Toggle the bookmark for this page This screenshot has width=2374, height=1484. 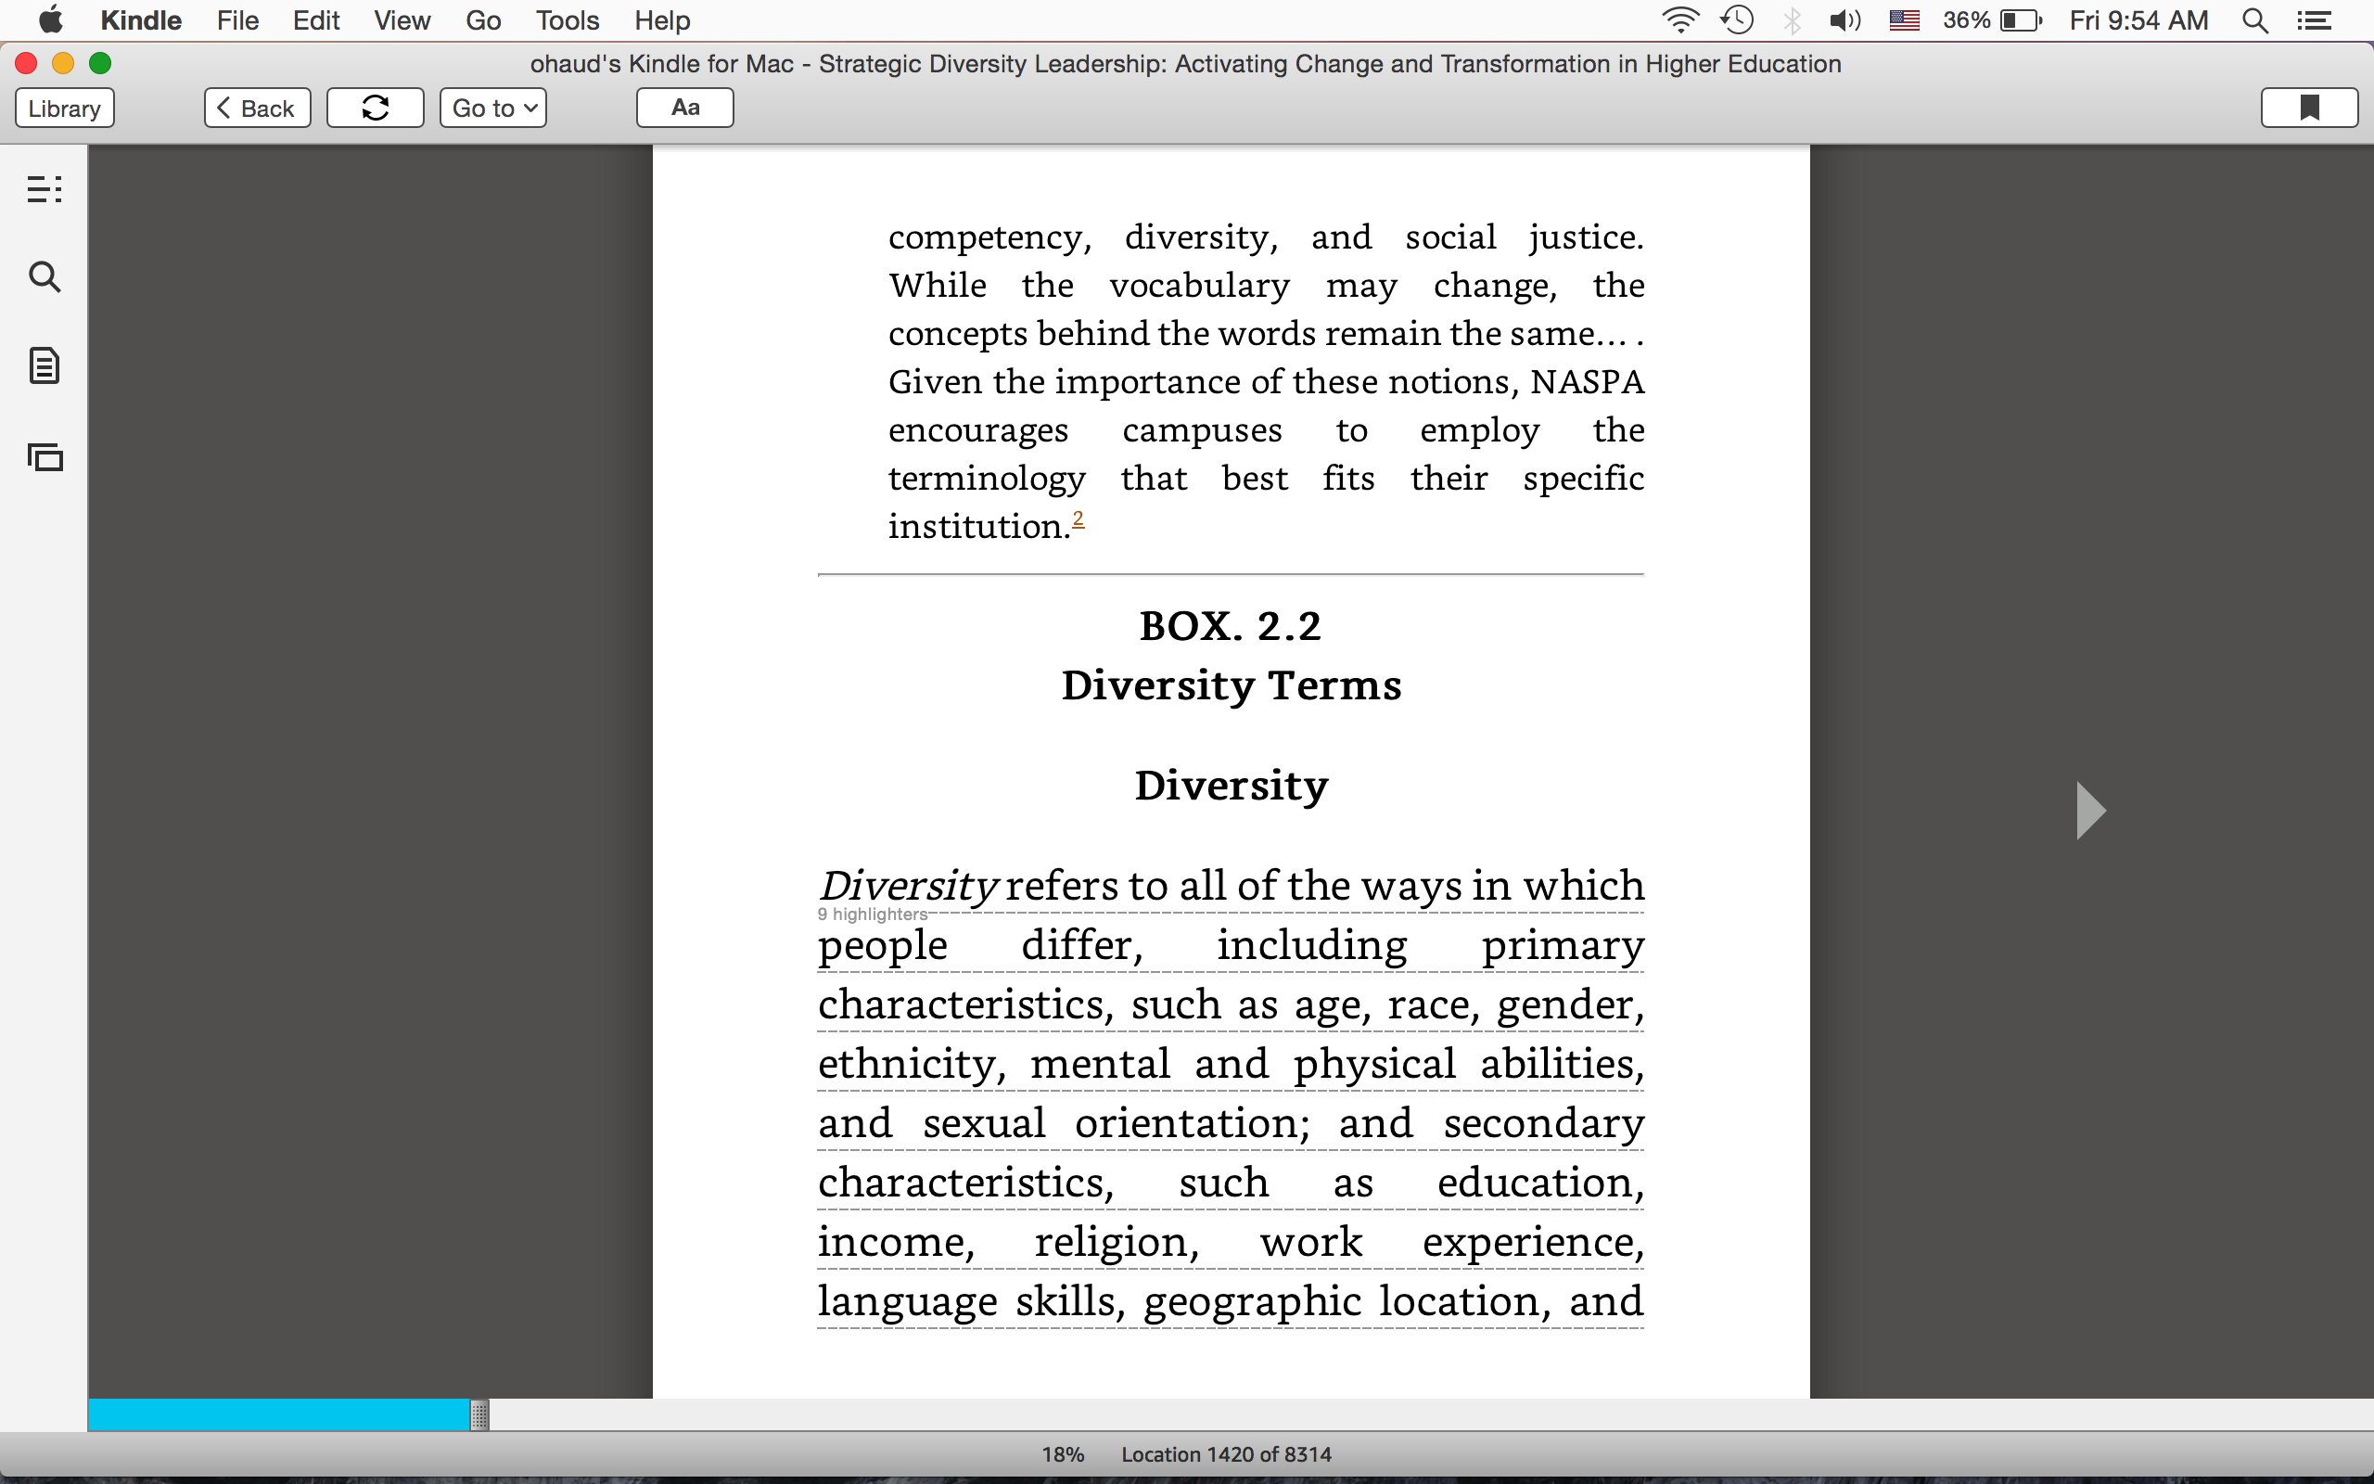pos(2309,108)
